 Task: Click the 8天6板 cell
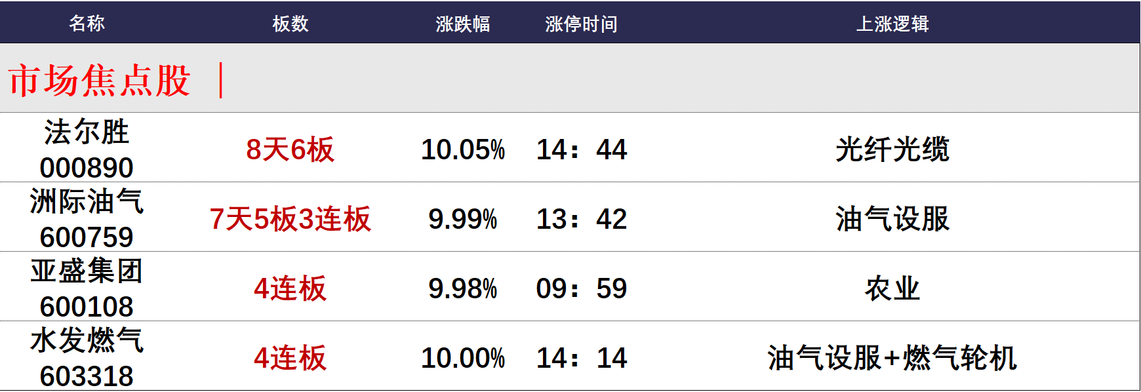click(x=290, y=149)
